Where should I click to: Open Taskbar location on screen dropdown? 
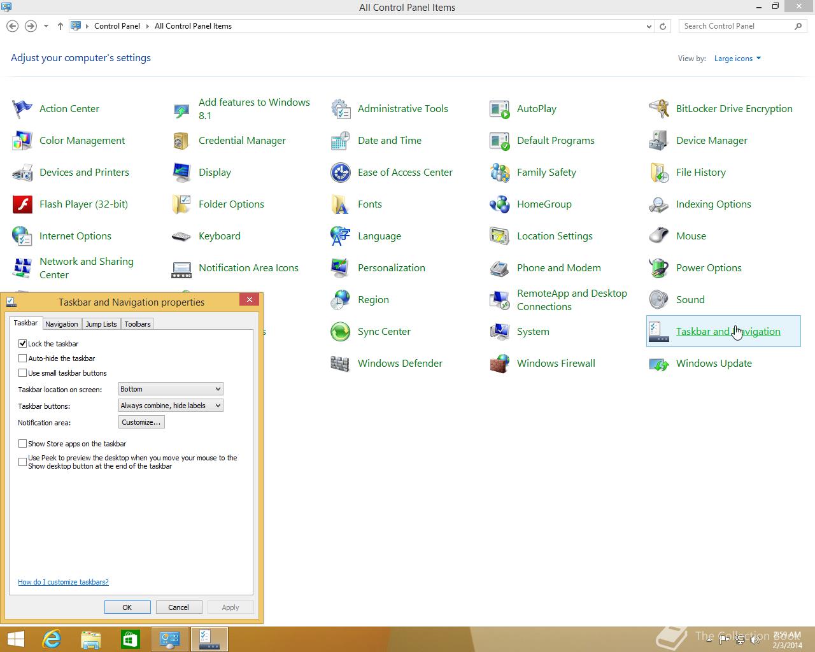171,389
